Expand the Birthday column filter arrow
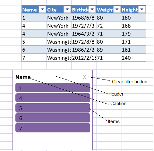Image resolution: width=154 pixels, height=151 pixels. pos(92,10)
